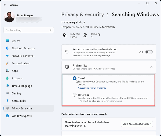161x136 pixels.
Task: Click the power settings battery icon
Action: (x=67, y=52)
